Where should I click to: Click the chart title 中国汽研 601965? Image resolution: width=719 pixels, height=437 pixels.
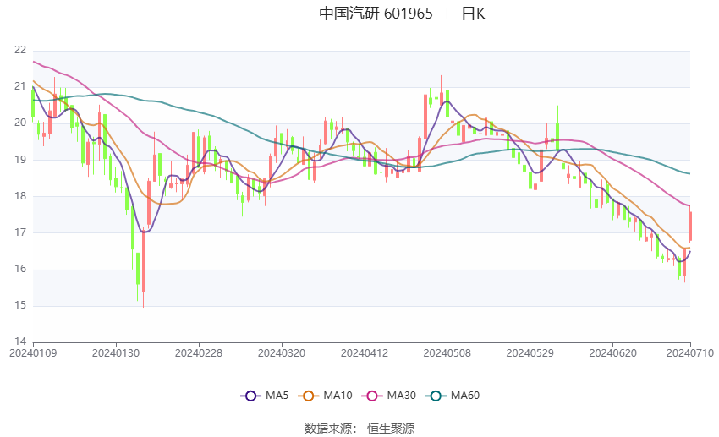376,14
